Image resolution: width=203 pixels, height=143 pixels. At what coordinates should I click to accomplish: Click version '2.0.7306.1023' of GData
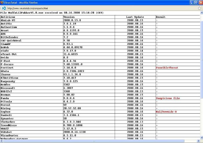[74, 71]
